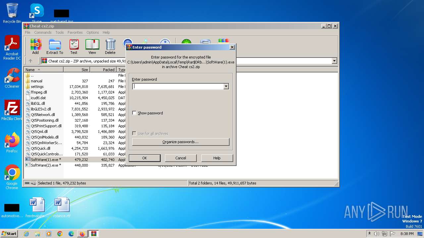Select icudtl.dat in the file list
The image size is (424, 238).
[38, 98]
